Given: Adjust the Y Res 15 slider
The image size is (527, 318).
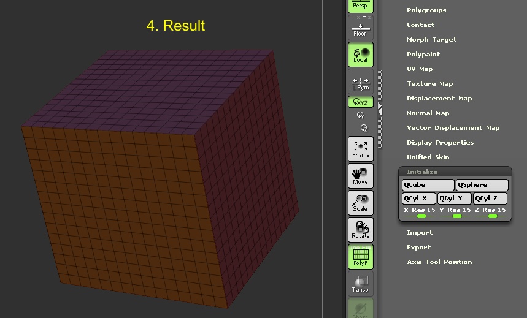Looking at the screenshot, I should pyautogui.click(x=455, y=213).
